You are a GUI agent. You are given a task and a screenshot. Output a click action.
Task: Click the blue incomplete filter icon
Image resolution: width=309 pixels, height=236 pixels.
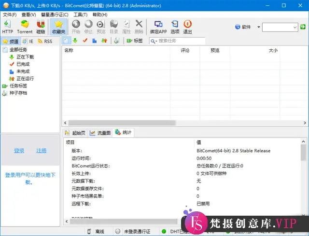(95, 41)
